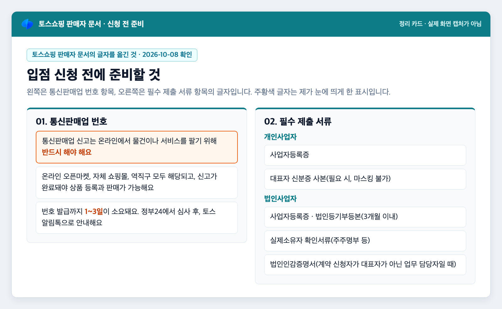Click the 법인사업자 subheading

point(280,199)
